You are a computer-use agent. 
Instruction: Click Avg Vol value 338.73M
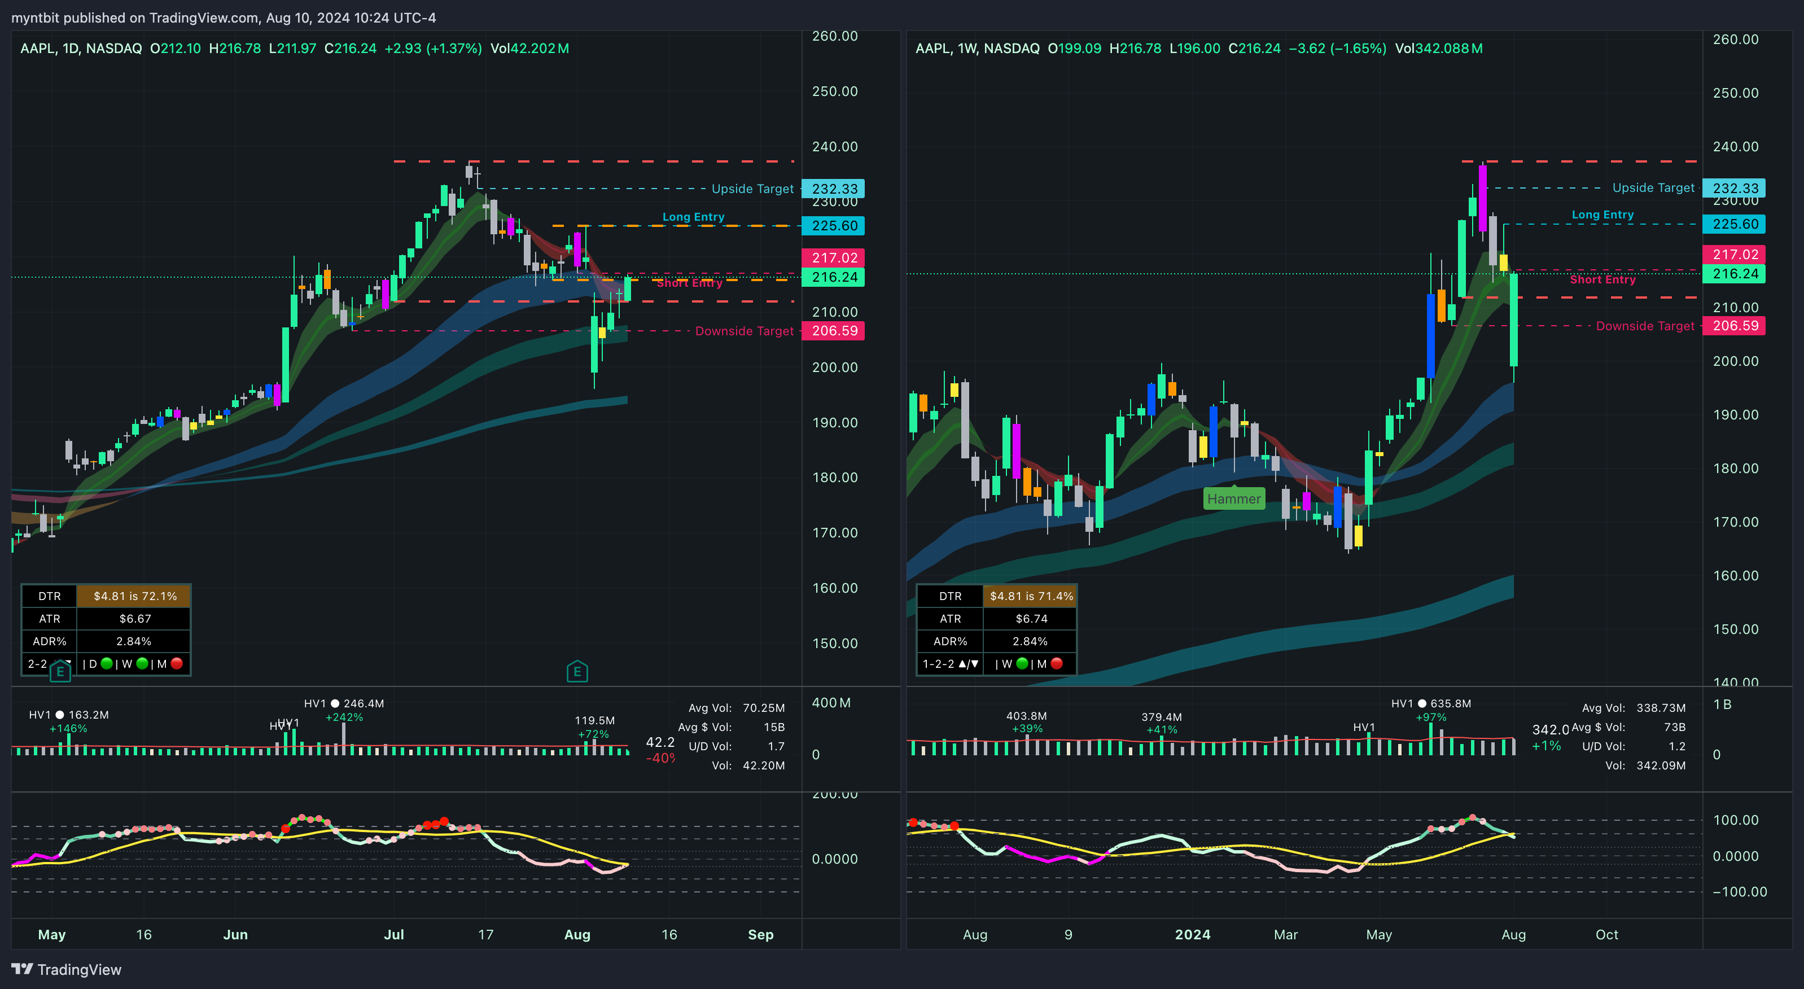tap(1661, 708)
